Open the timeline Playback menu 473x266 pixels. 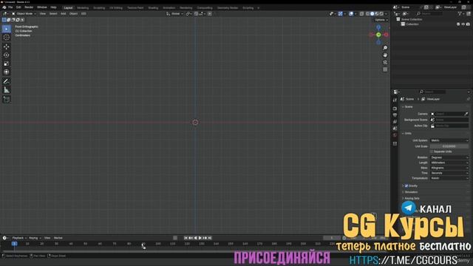click(x=19, y=238)
